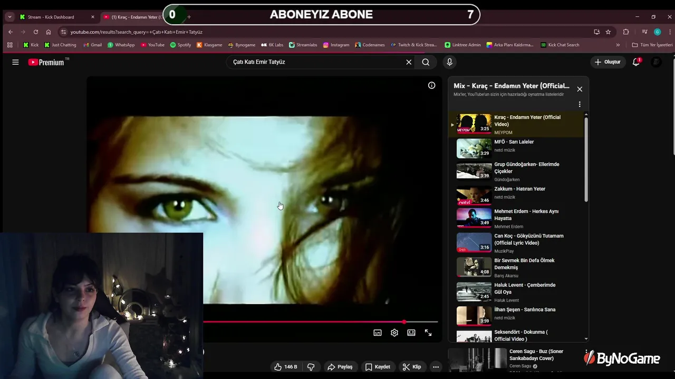675x379 pixels.
Task: Open more actions menu below video
Action: point(436,367)
